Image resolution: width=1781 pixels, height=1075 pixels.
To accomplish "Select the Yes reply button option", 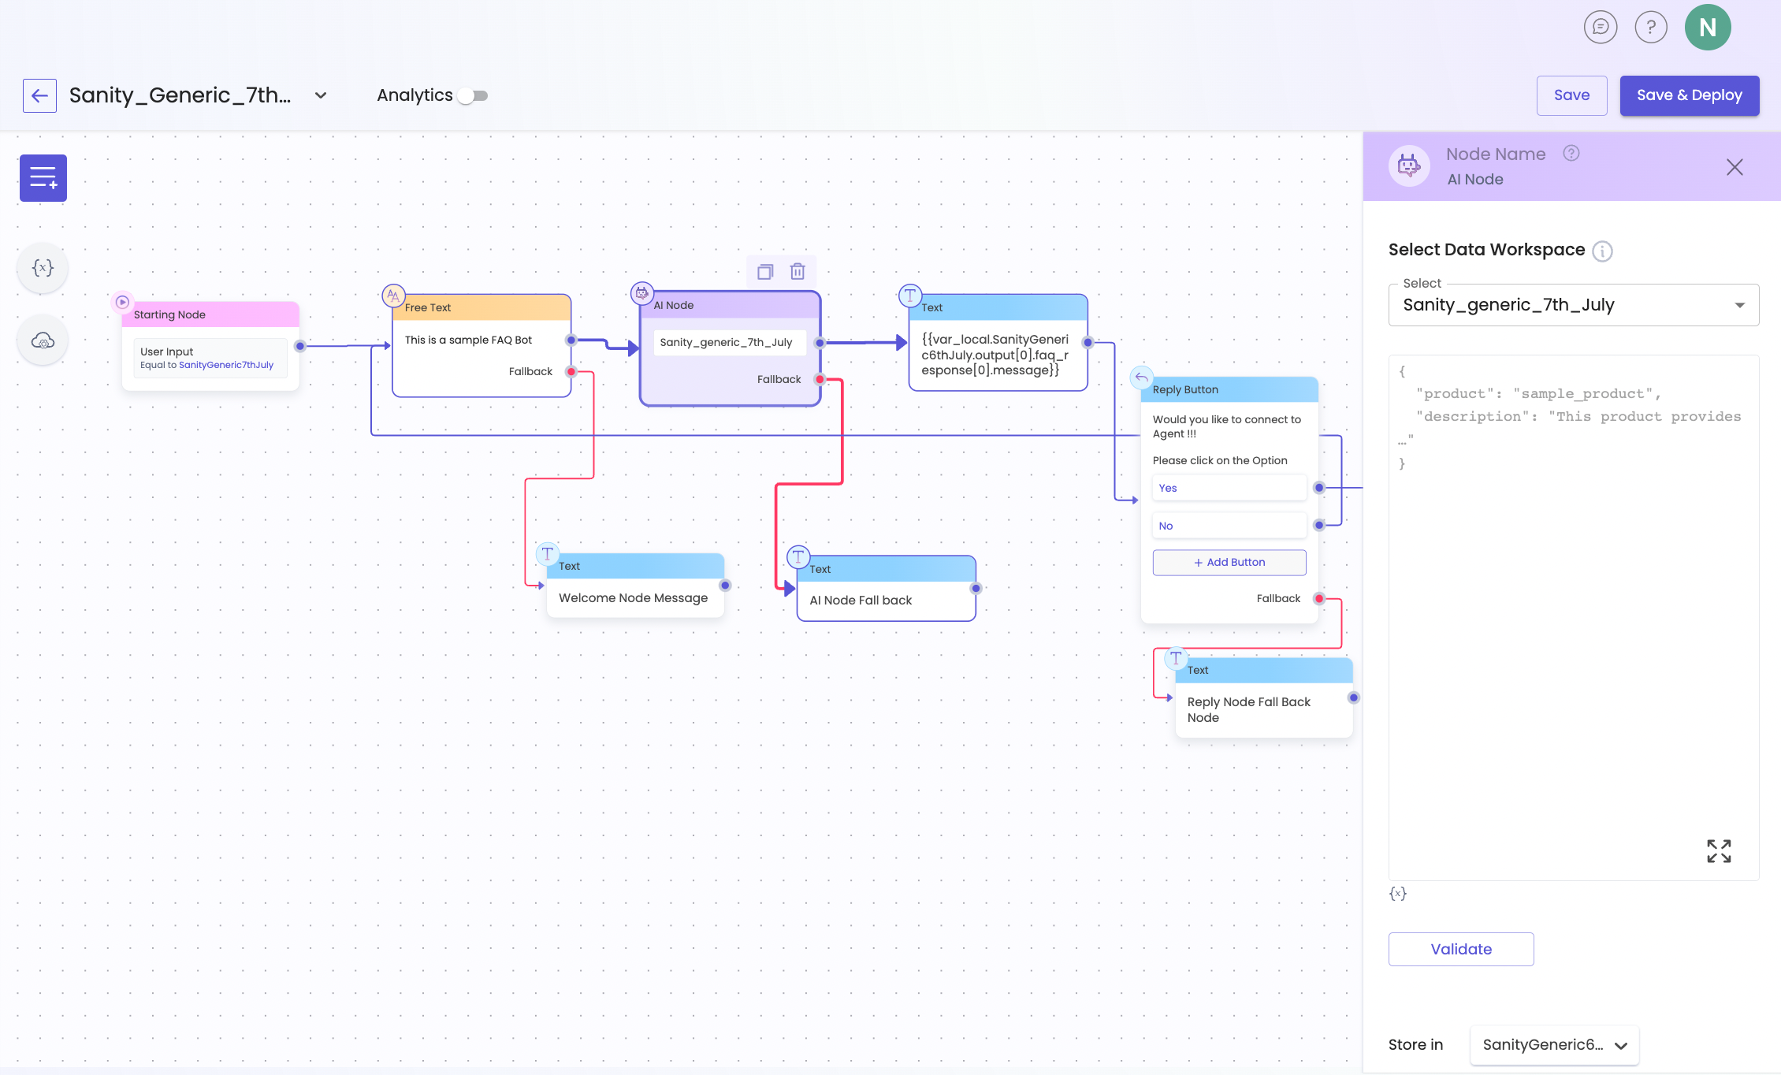I will click(x=1229, y=488).
